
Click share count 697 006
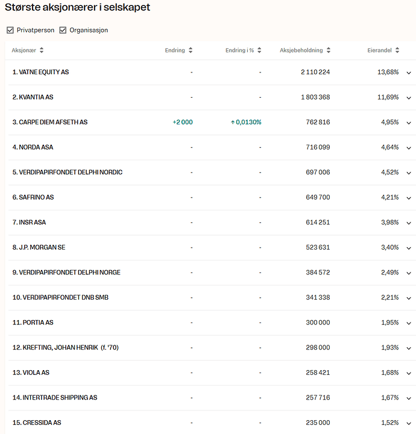pos(318,172)
